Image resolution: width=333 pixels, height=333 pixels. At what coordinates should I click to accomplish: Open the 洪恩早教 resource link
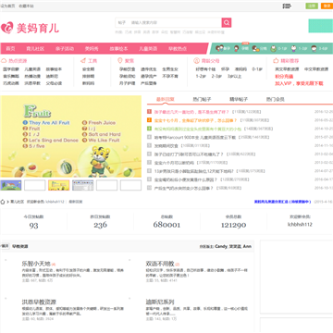(x=32, y=83)
